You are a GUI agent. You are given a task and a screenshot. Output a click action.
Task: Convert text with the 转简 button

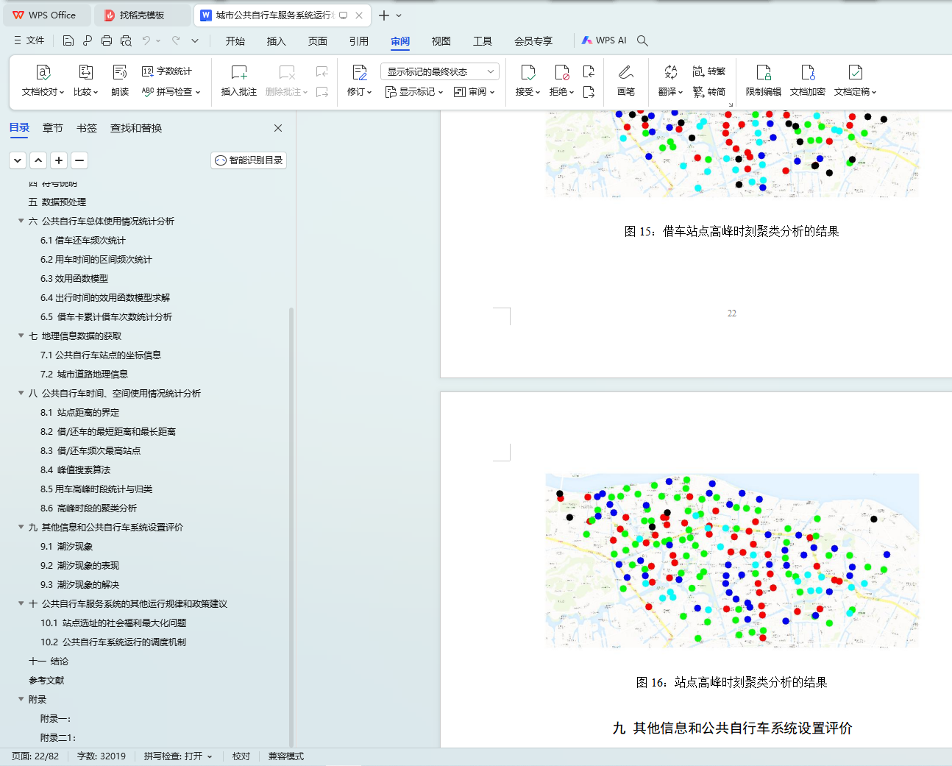click(x=709, y=92)
